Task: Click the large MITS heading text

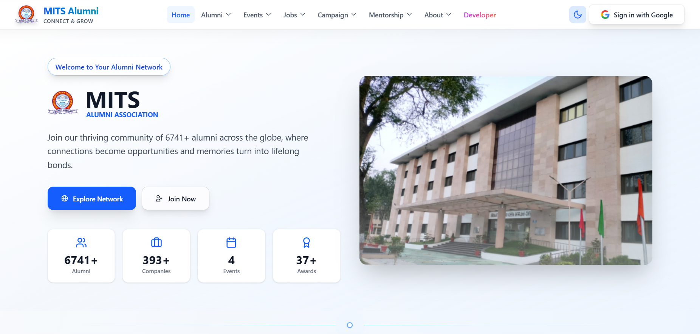Action: [113, 100]
